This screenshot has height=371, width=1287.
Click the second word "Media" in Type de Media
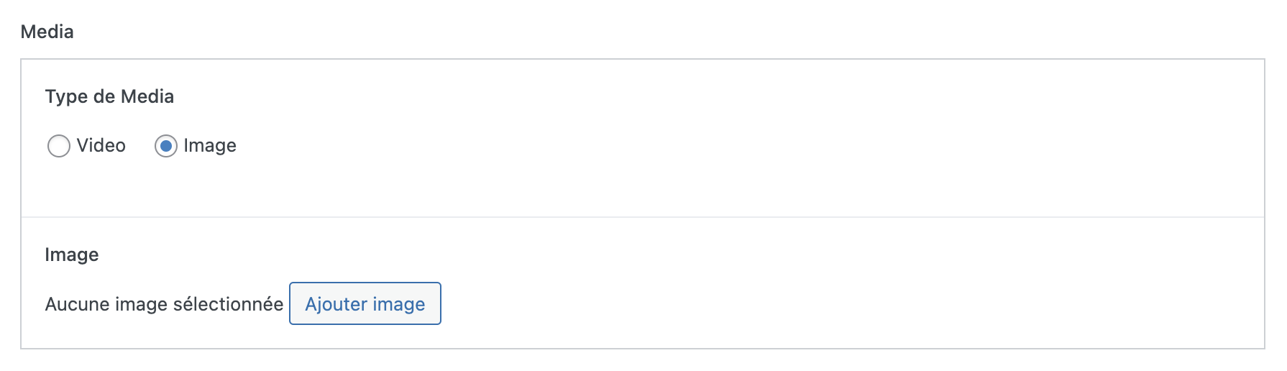tap(147, 96)
